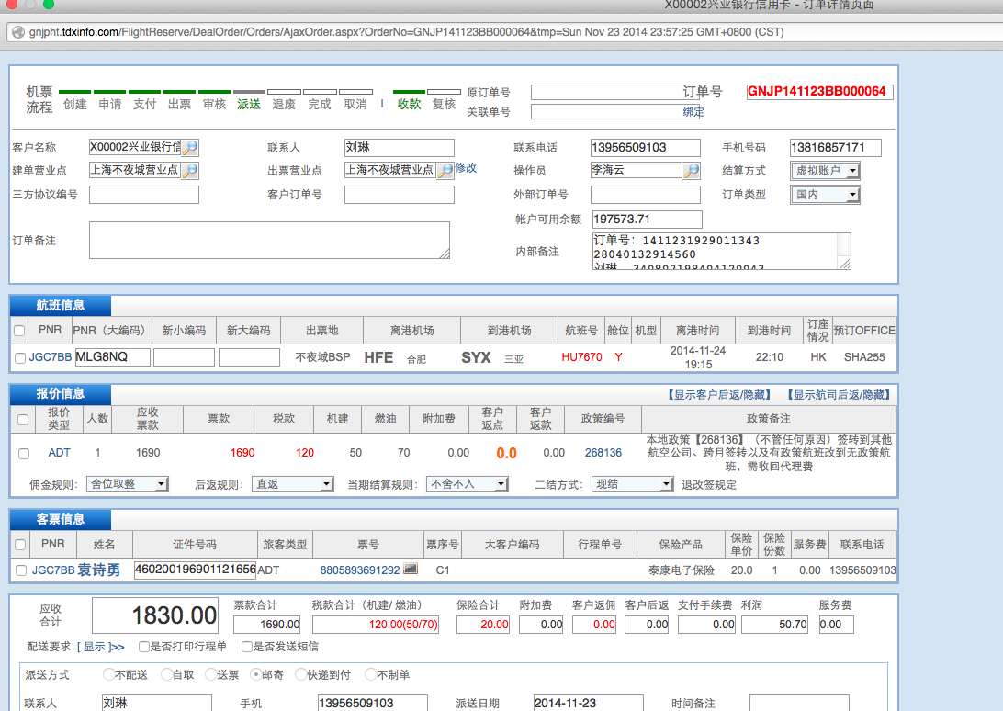The height and width of the screenshot is (711, 1003).
Task: Open 当期结算规则 不舍不入 dropdown
Action: tap(467, 484)
